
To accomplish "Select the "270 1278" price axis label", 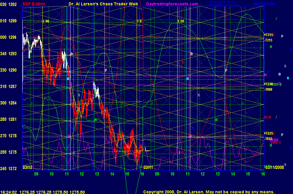I will coord(8,136).
